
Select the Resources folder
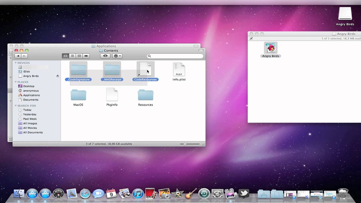tap(146, 97)
